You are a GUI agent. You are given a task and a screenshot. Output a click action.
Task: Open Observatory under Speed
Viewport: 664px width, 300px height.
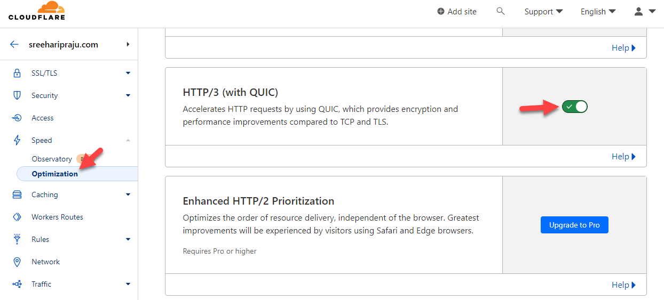(52, 159)
